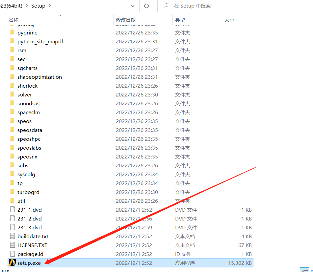This screenshot has width=313, height=272.
Task: Click the refresh button in address bar
Action: 146,6
